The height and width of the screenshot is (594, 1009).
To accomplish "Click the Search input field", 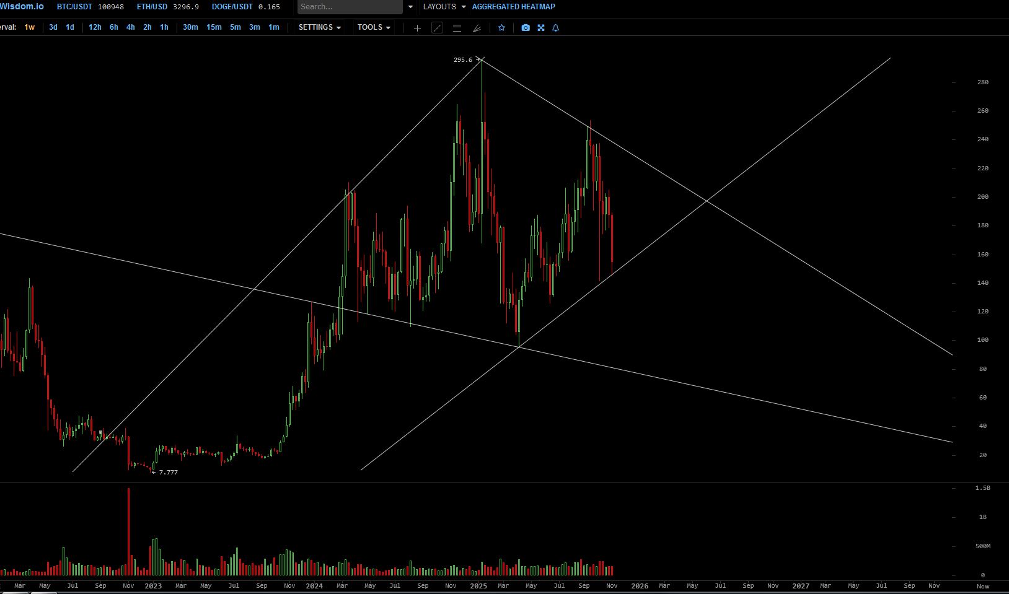I will tap(350, 7).
